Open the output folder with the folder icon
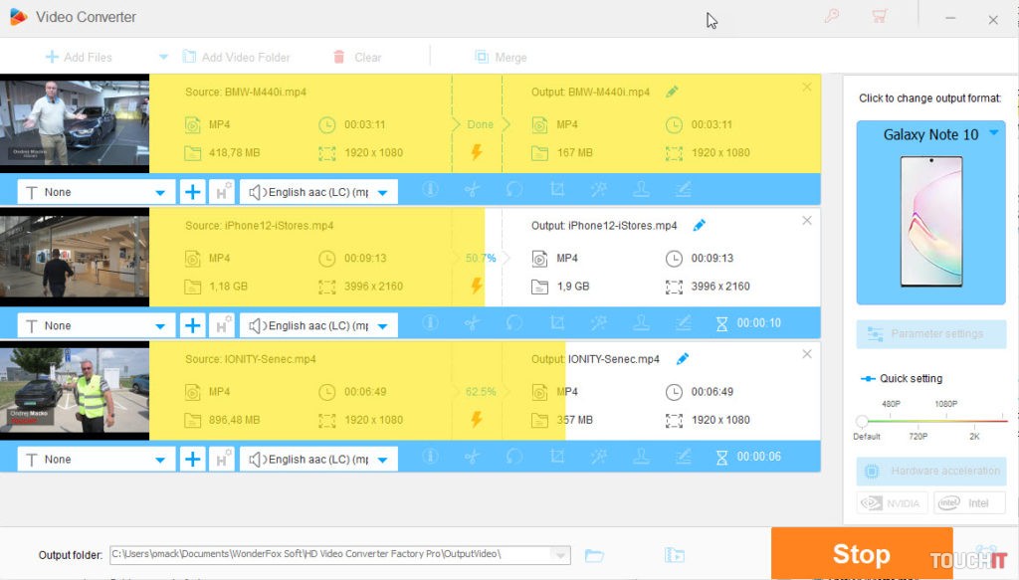The height and width of the screenshot is (580, 1019). click(594, 555)
